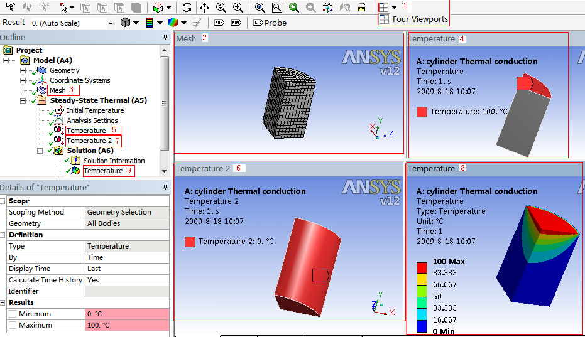Go to the Previous View
The height and width of the screenshot is (337, 585).
click(294, 7)
